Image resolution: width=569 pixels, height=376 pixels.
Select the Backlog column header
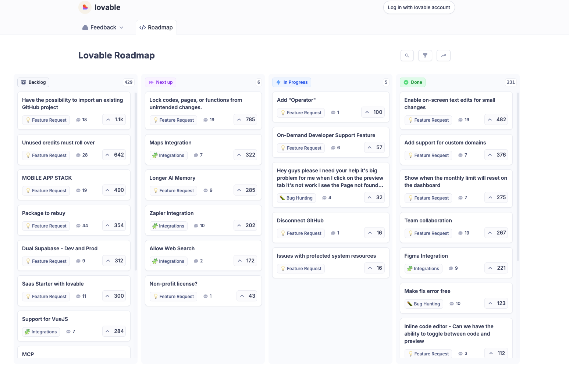coord(33,82)
